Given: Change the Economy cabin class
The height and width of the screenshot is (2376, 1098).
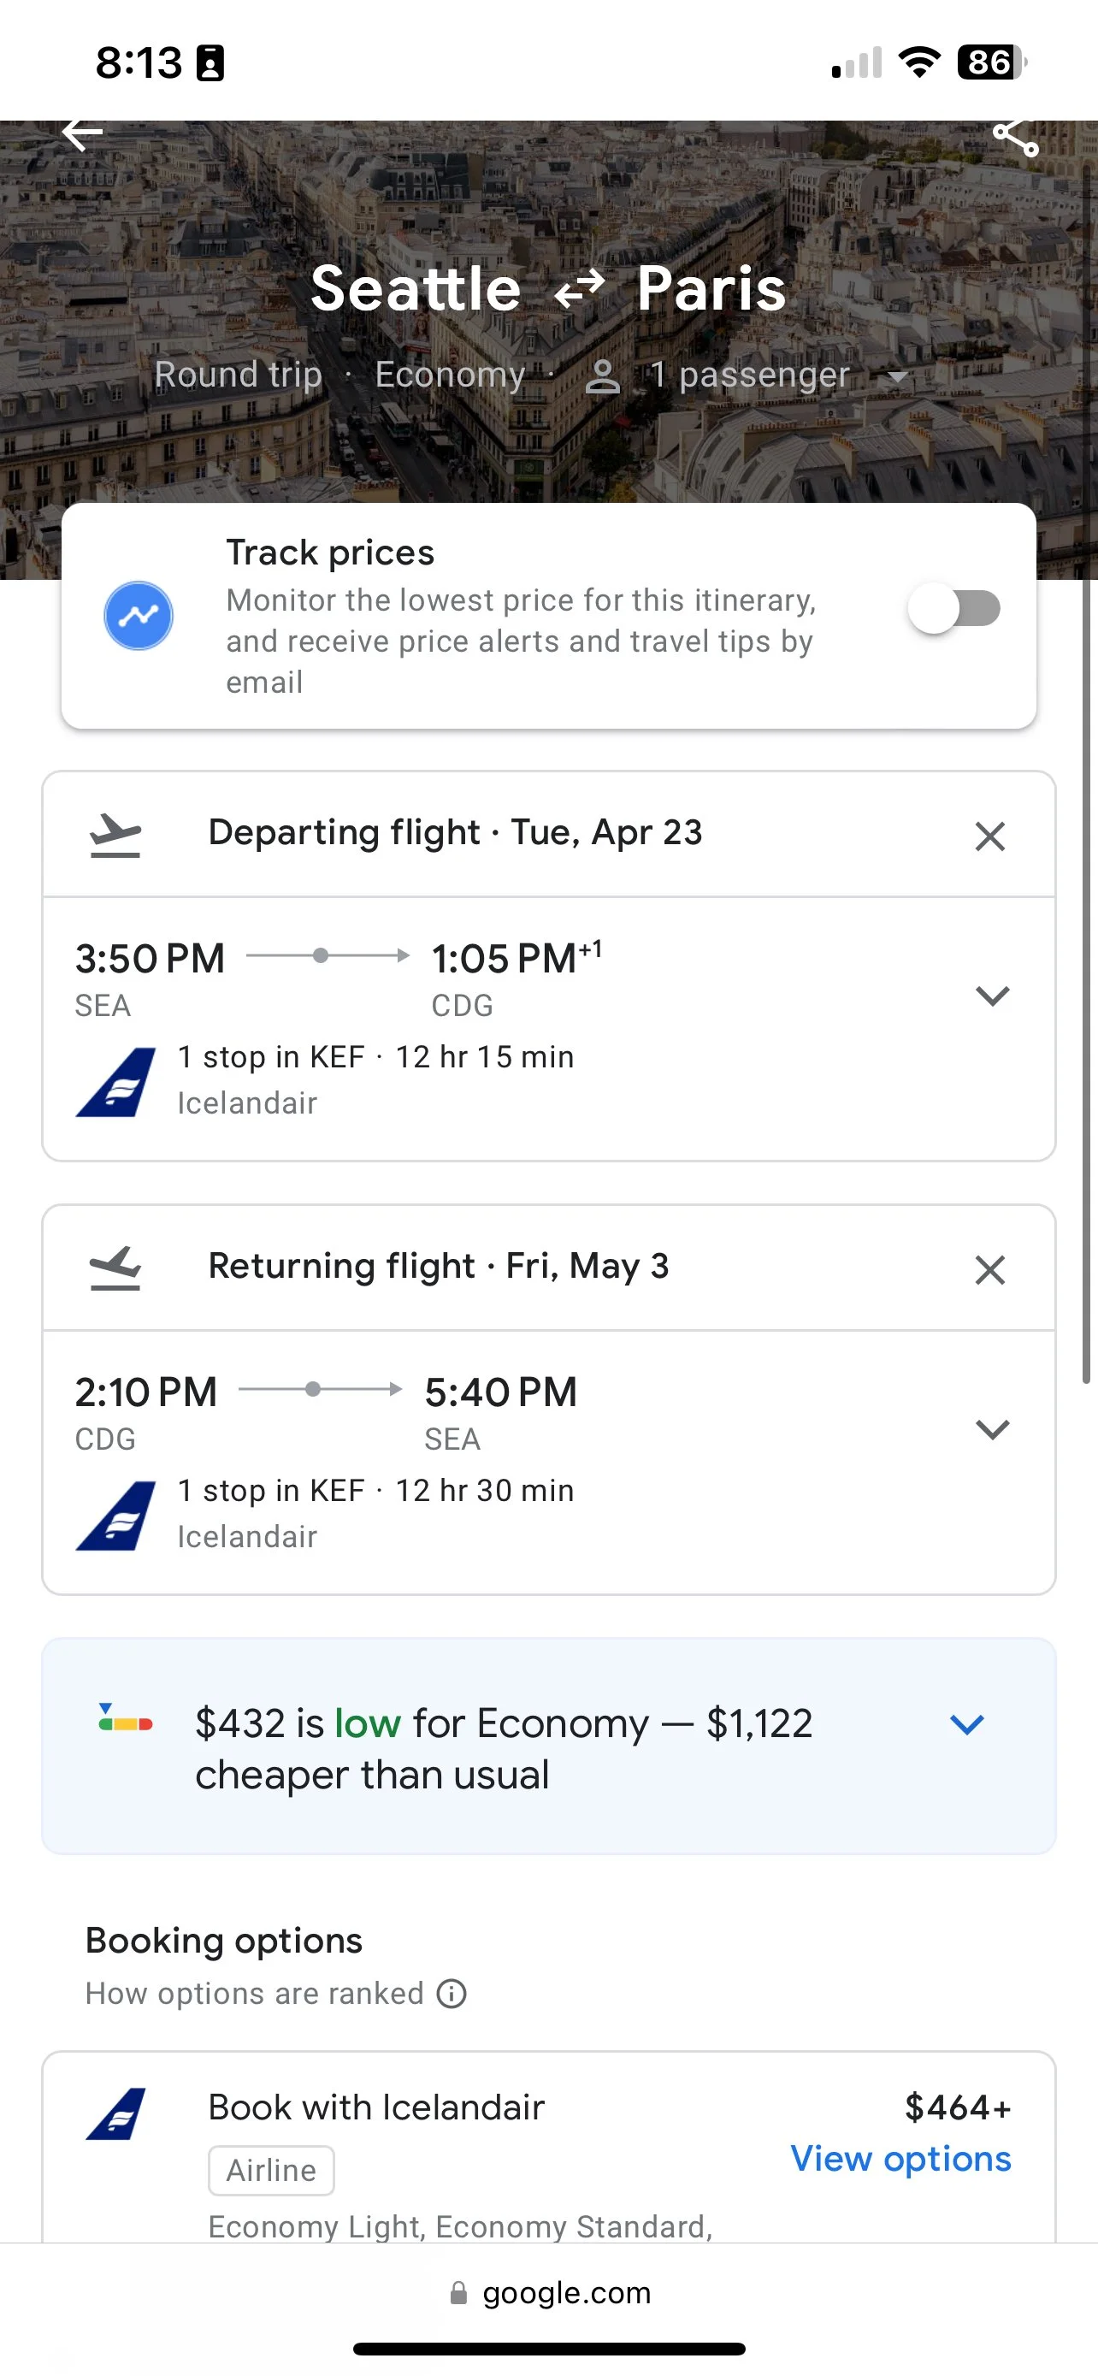Looking at the screenshot, I should coord(450,375).
